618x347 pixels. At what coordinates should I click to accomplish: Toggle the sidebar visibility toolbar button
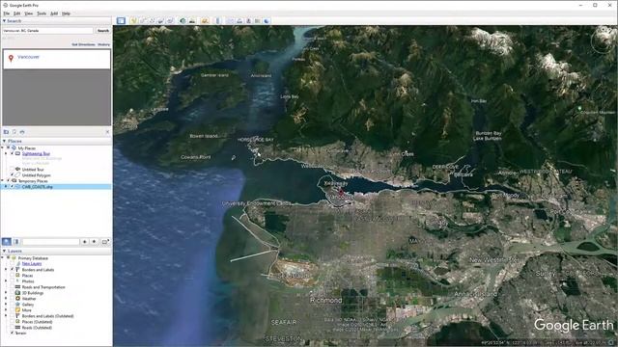pos(121,20)
